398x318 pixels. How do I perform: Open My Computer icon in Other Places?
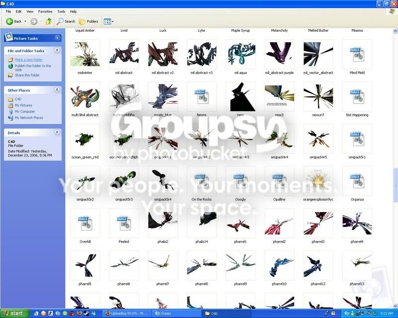tap(10, 112)
